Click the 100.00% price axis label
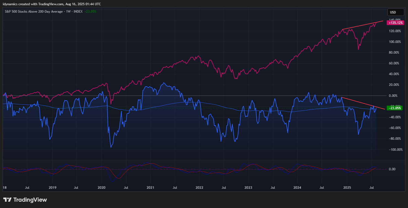This screenshot has height=208, width=408. pyautogui.click(x=394, y=42)
